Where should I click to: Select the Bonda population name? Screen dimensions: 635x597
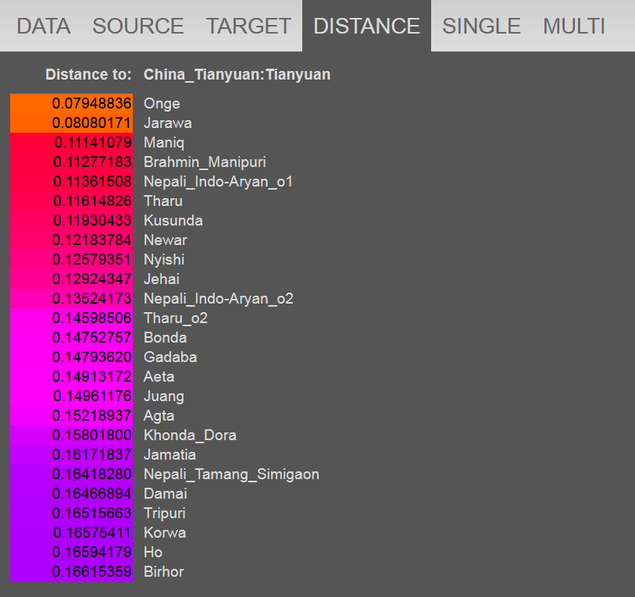(x=166, y=338)
